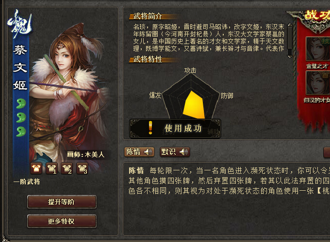Click the top green magatama health icon
Screen dimensions: 330x242
pyautogui.click(x=21, y=103)
